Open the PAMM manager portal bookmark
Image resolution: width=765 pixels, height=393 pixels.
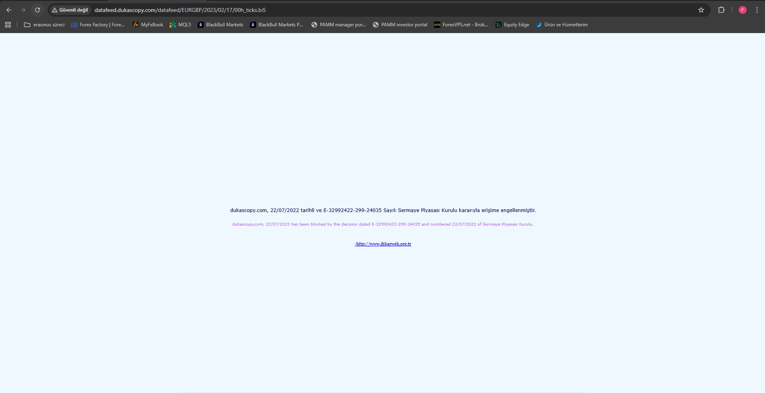(339, 25)
